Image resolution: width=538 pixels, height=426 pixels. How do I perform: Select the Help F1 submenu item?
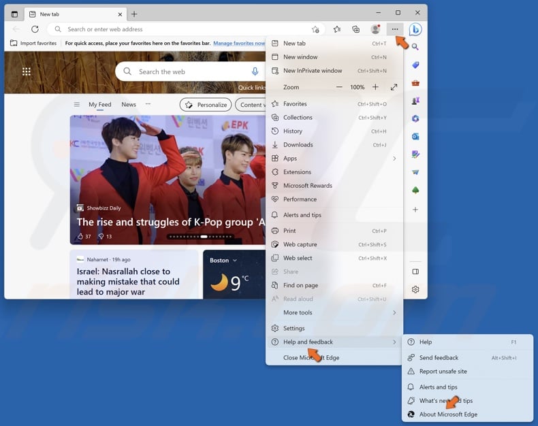tap(468, 342)
